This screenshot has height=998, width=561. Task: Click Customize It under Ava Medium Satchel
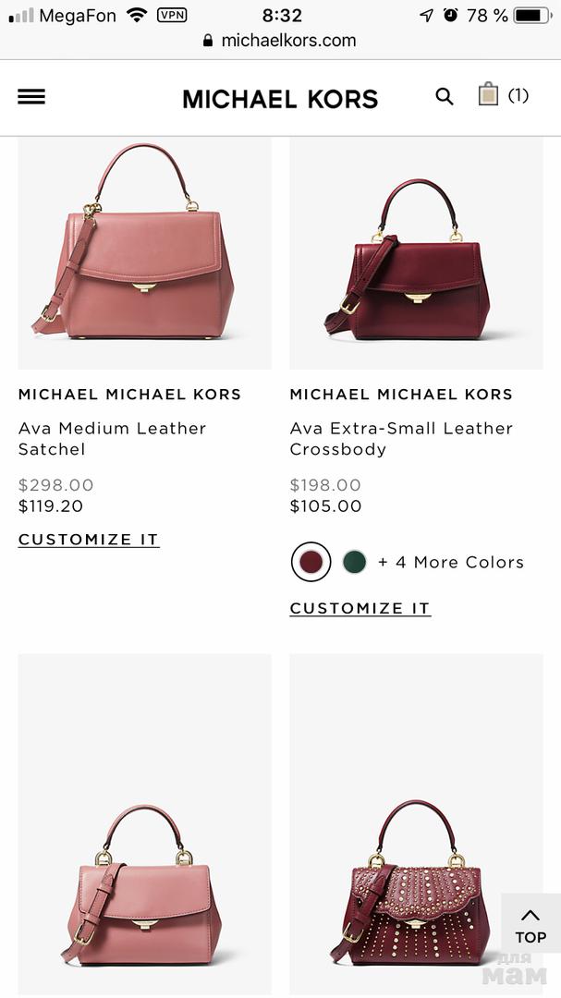click(x=89, y=540)
